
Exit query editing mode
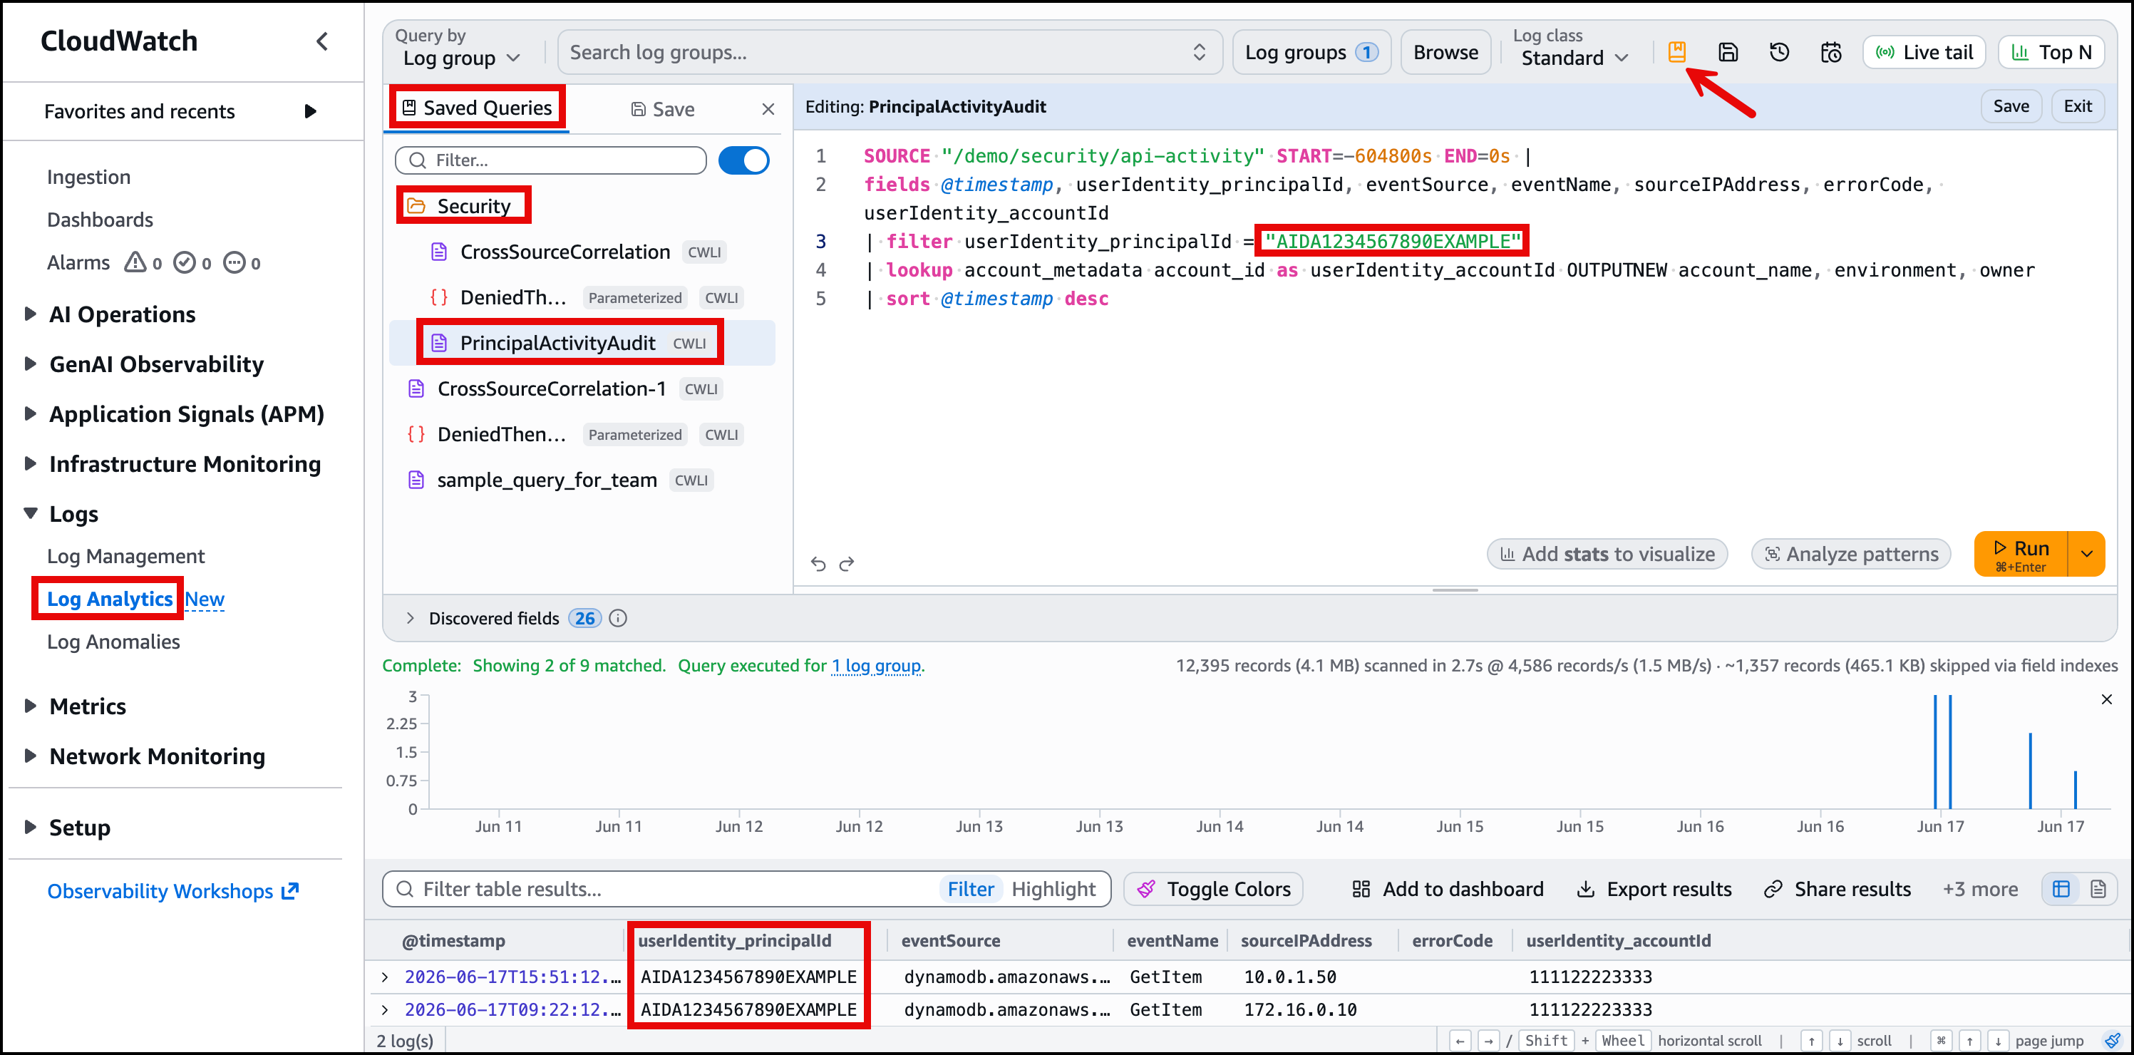coord(2077,106)
